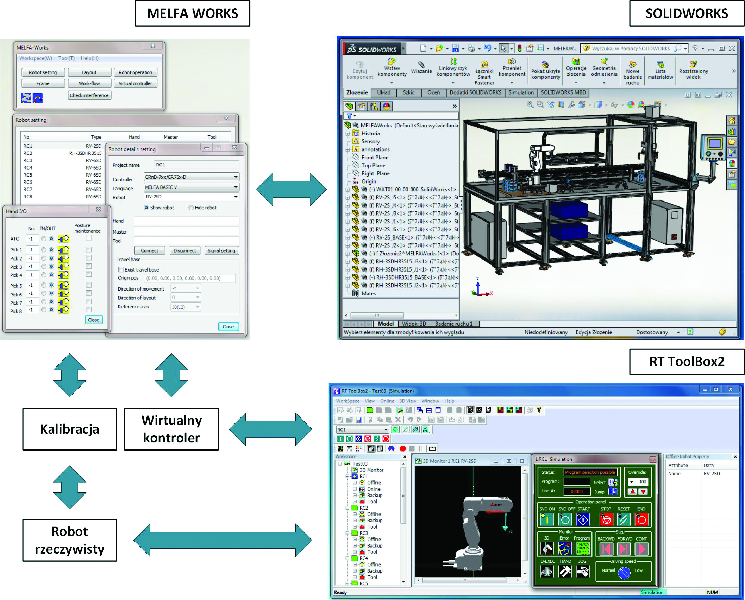Click the Select program icon in Simulation panel
The width and height of the screenshot is (745, 600).
tap(613, 482)
